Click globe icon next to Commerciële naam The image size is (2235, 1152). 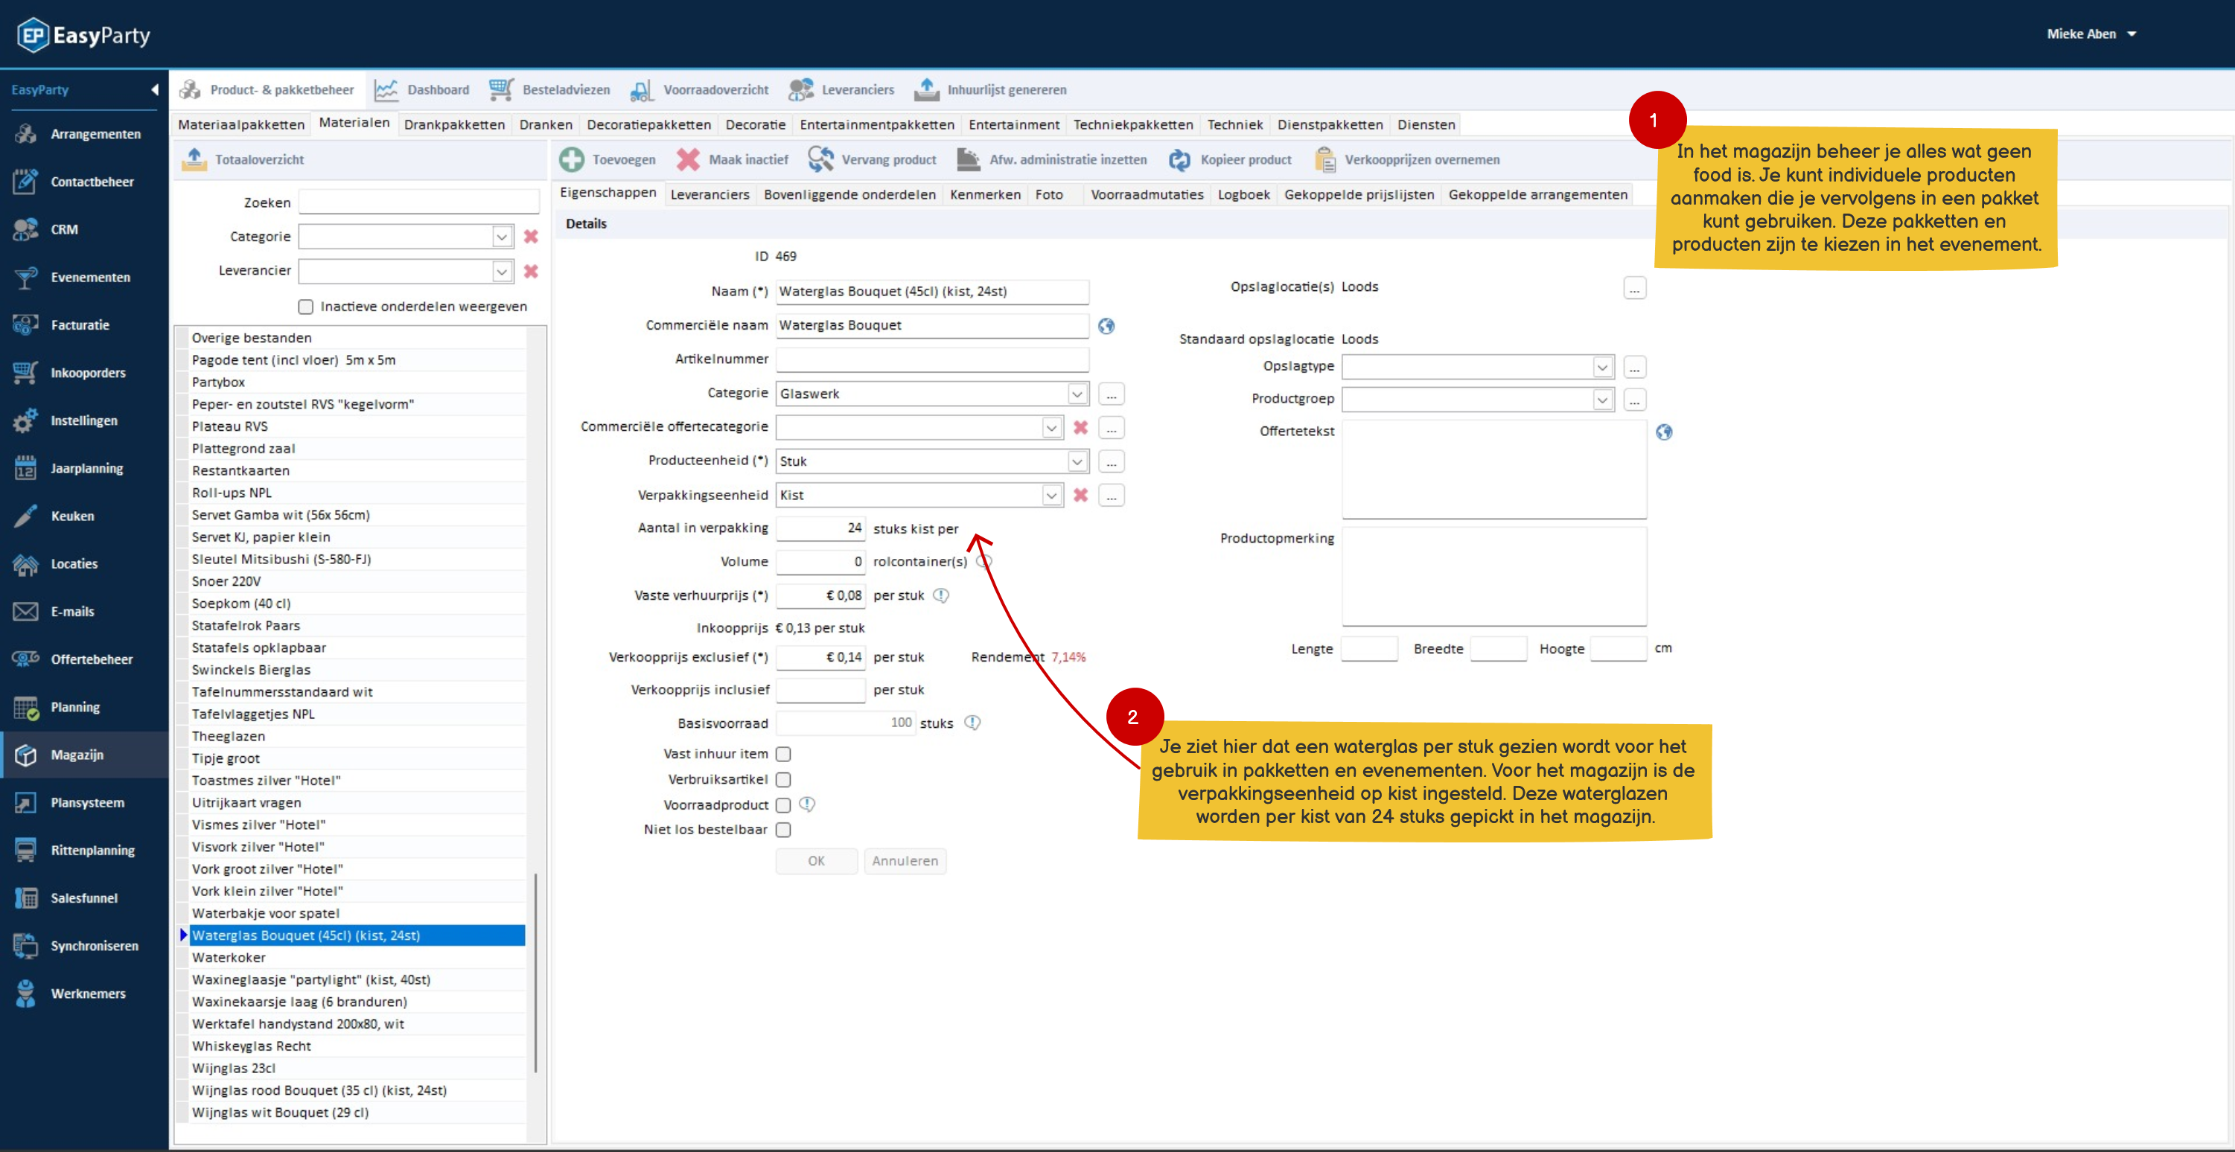click(x=1106, y=326)
